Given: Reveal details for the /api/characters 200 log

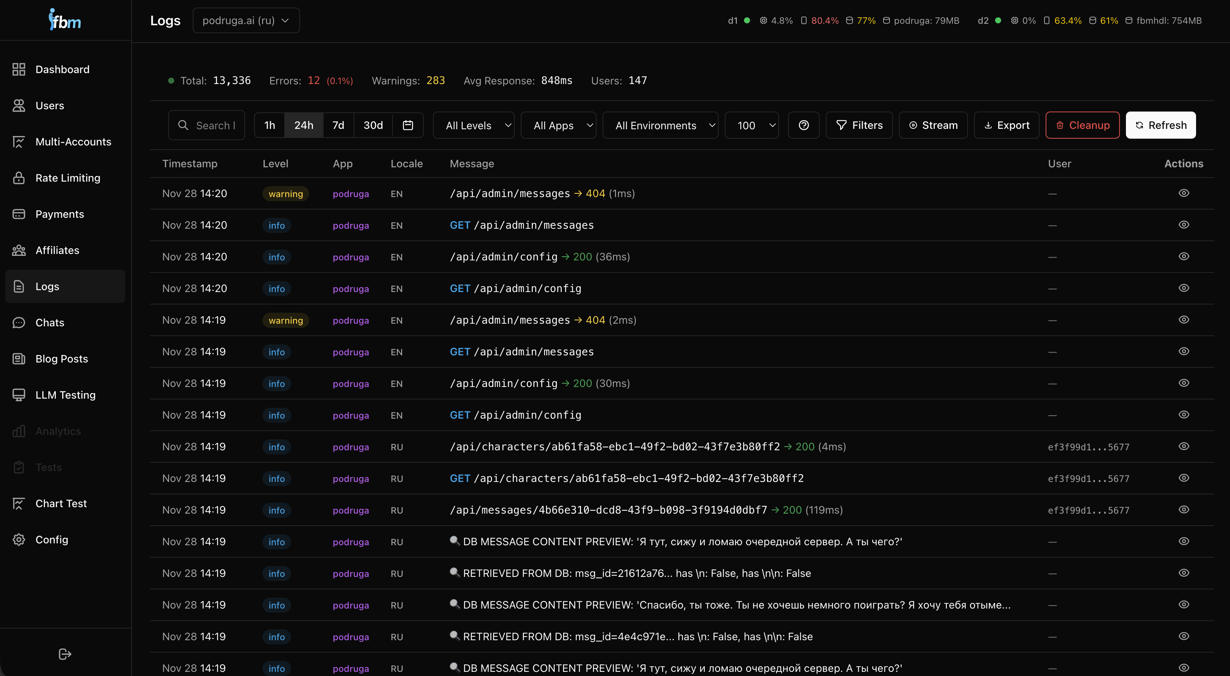Looking at the screenshot, I should coord(1184,447).
